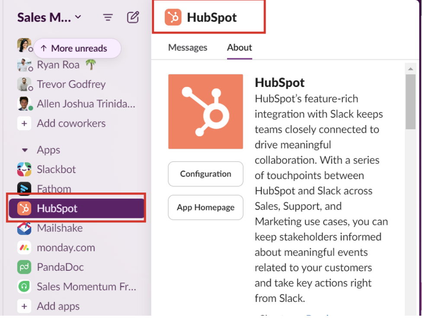The image size is (422, 320).
Task: Open Slackbot app in sidebar
Action: 56,169
